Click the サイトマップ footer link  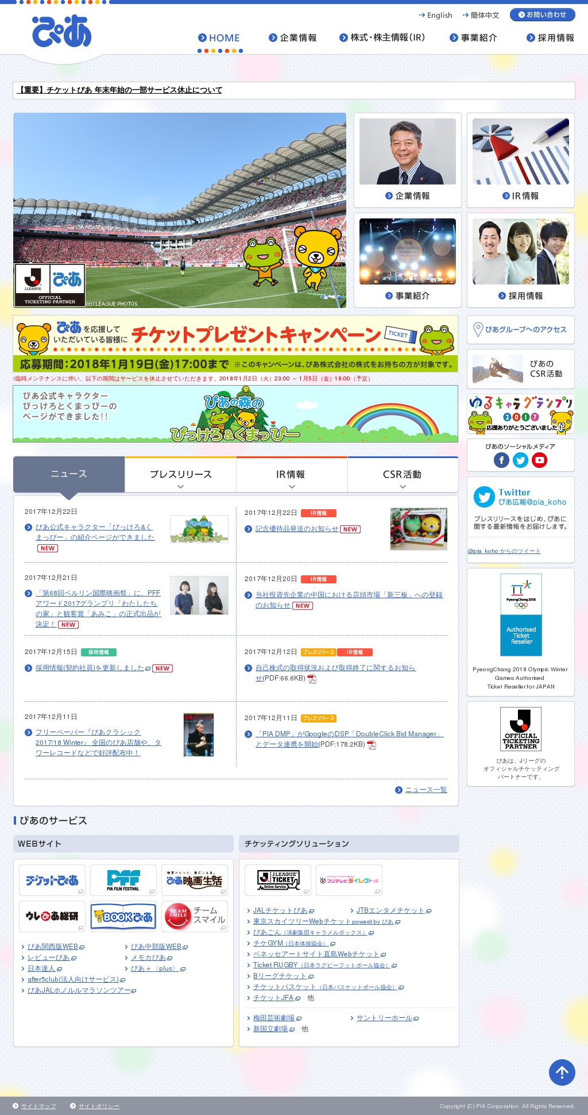tap(38, 1106)
